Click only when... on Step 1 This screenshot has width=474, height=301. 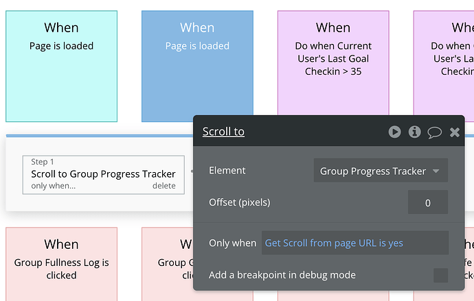tap(53, 186)
